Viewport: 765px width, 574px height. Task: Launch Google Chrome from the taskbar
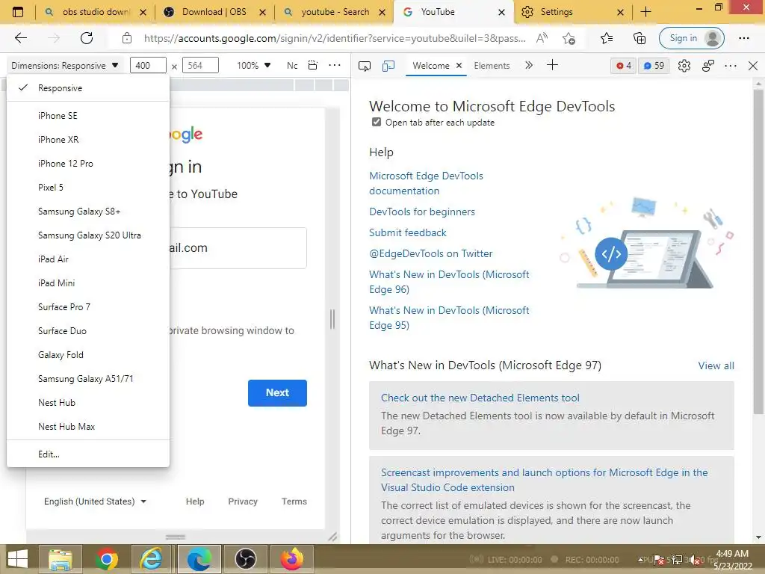pyautogui.click(x=106, y=559)
